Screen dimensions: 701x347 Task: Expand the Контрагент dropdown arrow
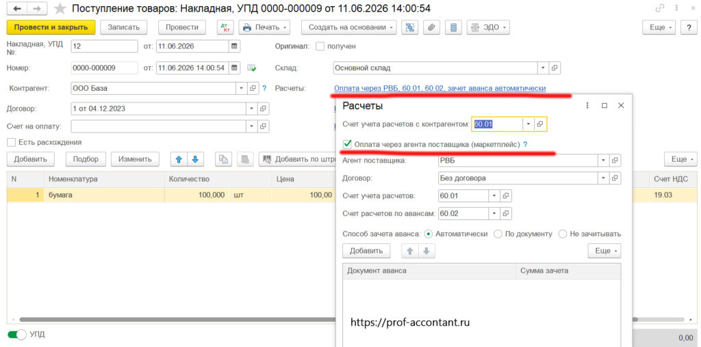pos(242,88)
